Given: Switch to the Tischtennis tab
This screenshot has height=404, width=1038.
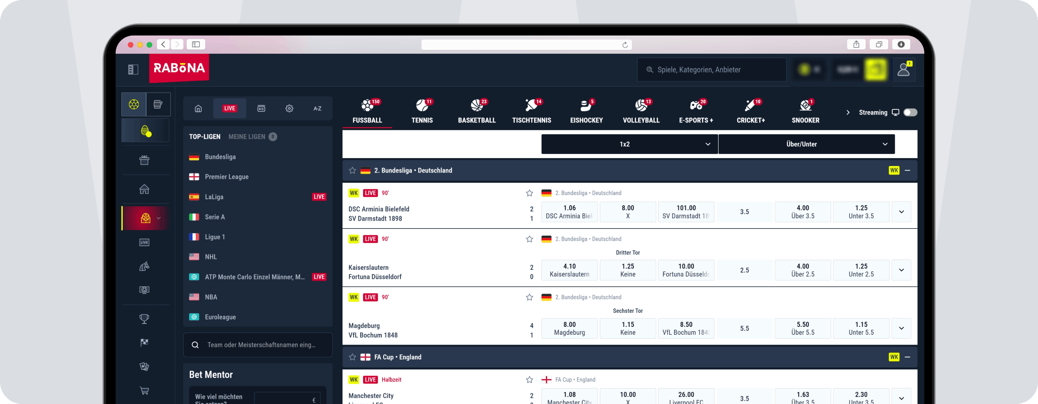Looking at the screenshot, I should [x=532, y=111].
